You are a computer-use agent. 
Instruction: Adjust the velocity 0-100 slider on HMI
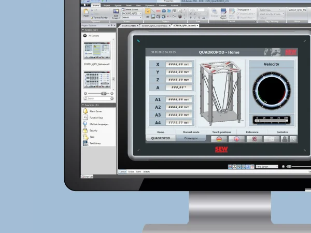271,120
